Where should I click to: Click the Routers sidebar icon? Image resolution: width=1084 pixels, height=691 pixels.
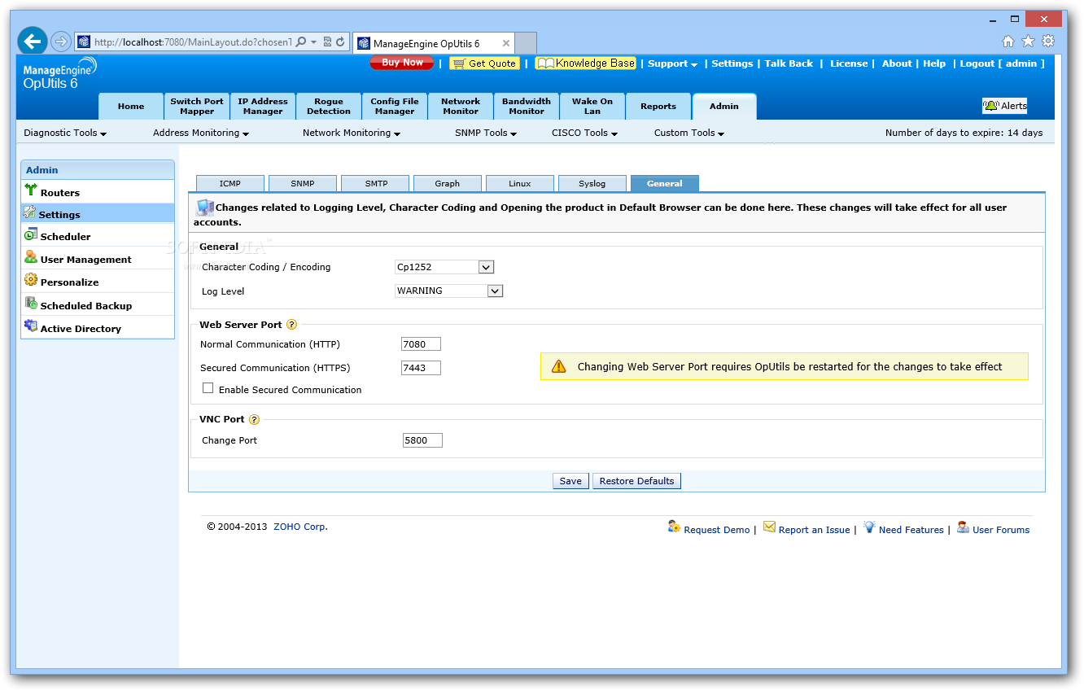click(31, 190)
